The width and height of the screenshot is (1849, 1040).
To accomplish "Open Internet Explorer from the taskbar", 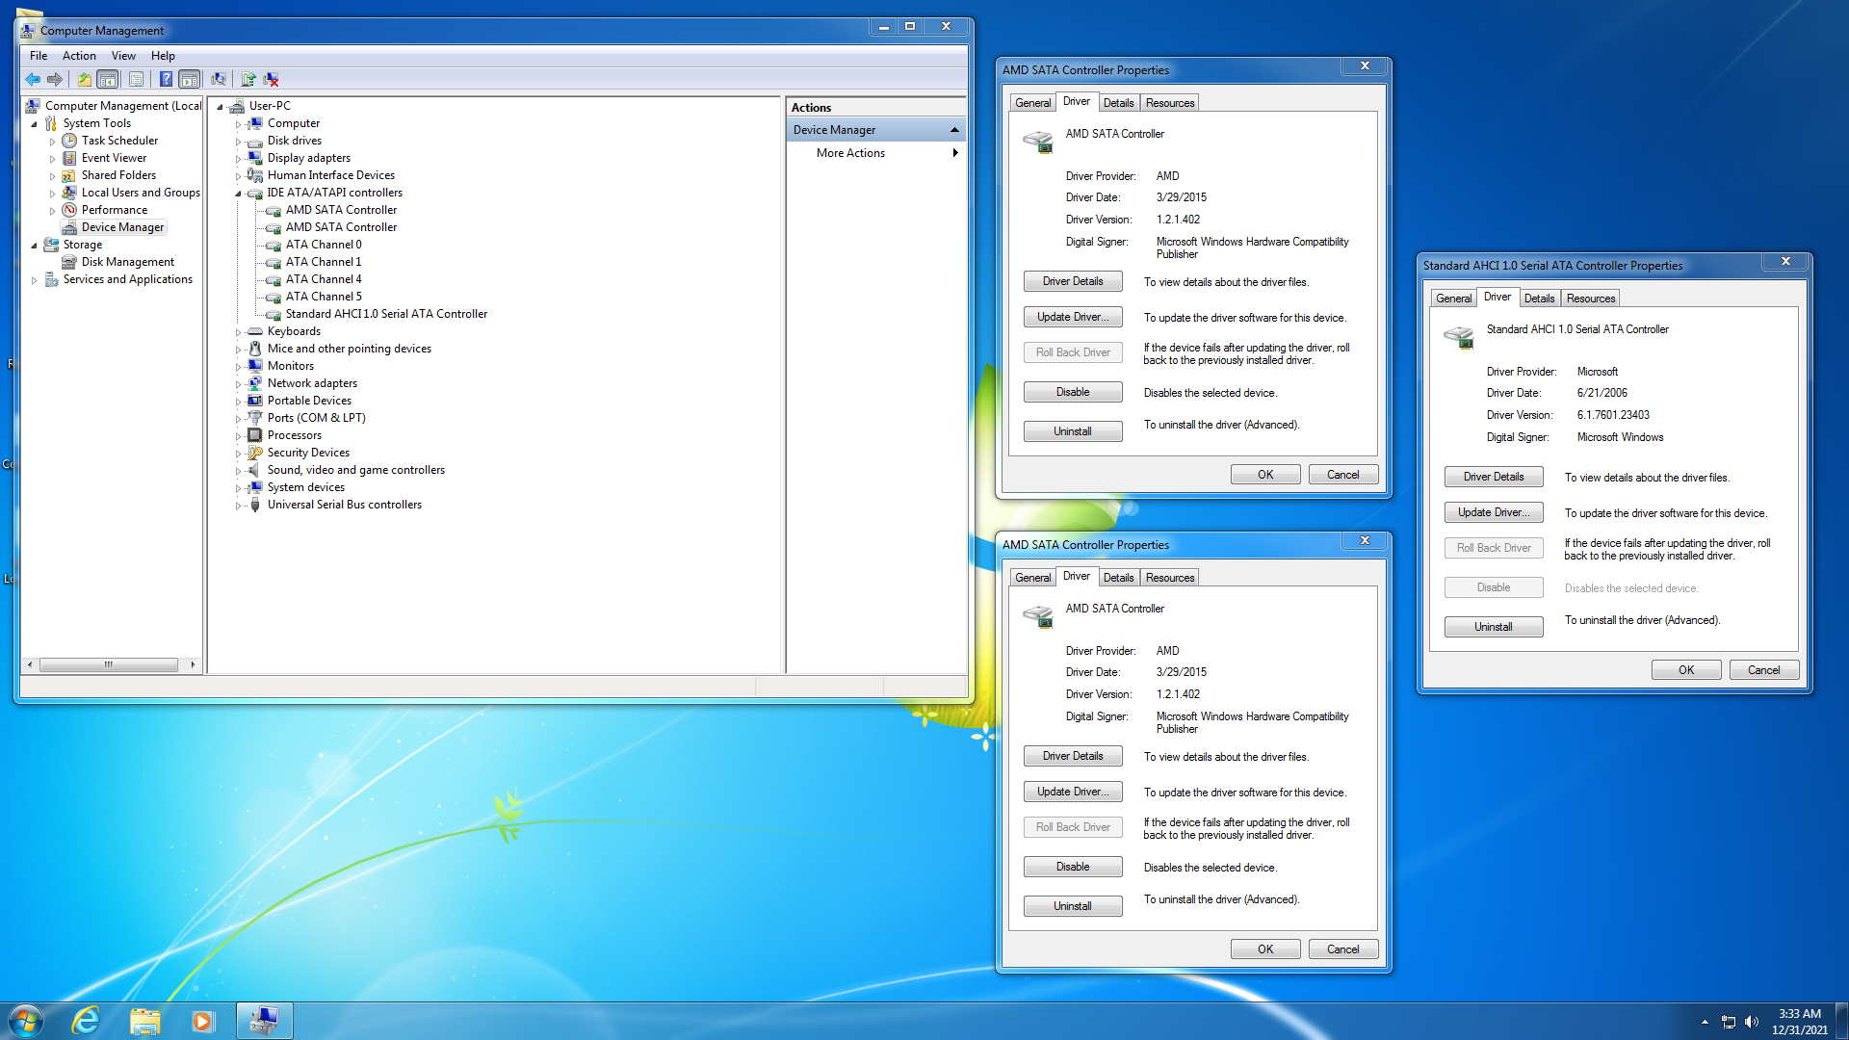I will click(x=87, y=1020).
